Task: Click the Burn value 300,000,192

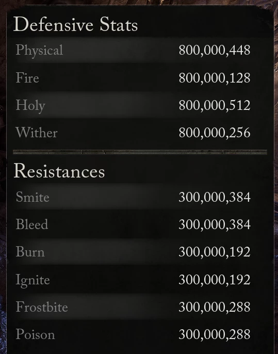Action: coord(215,252)
